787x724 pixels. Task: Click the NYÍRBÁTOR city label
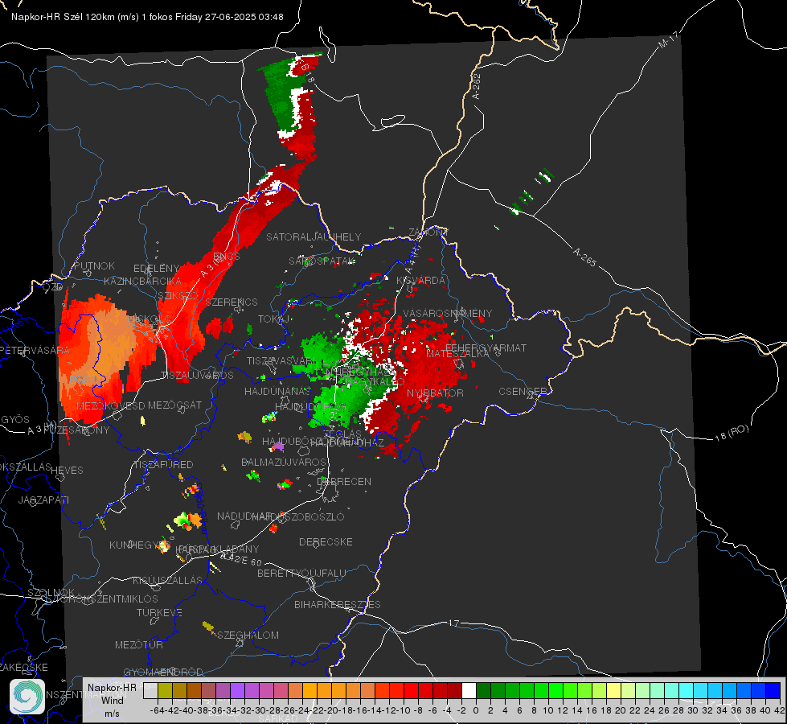tap(435, 393)
